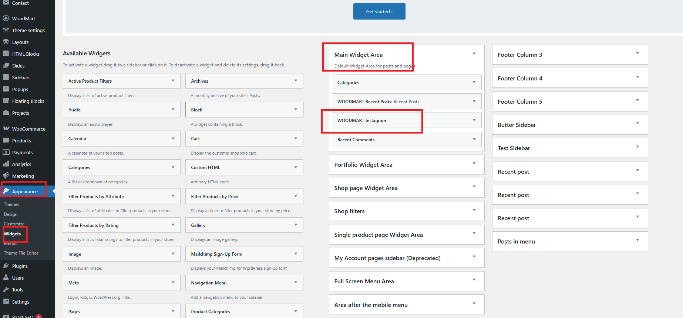The height and width of the screenshot is (318, 683).
Task: Expand the Archives available widget
Action: 296,80
